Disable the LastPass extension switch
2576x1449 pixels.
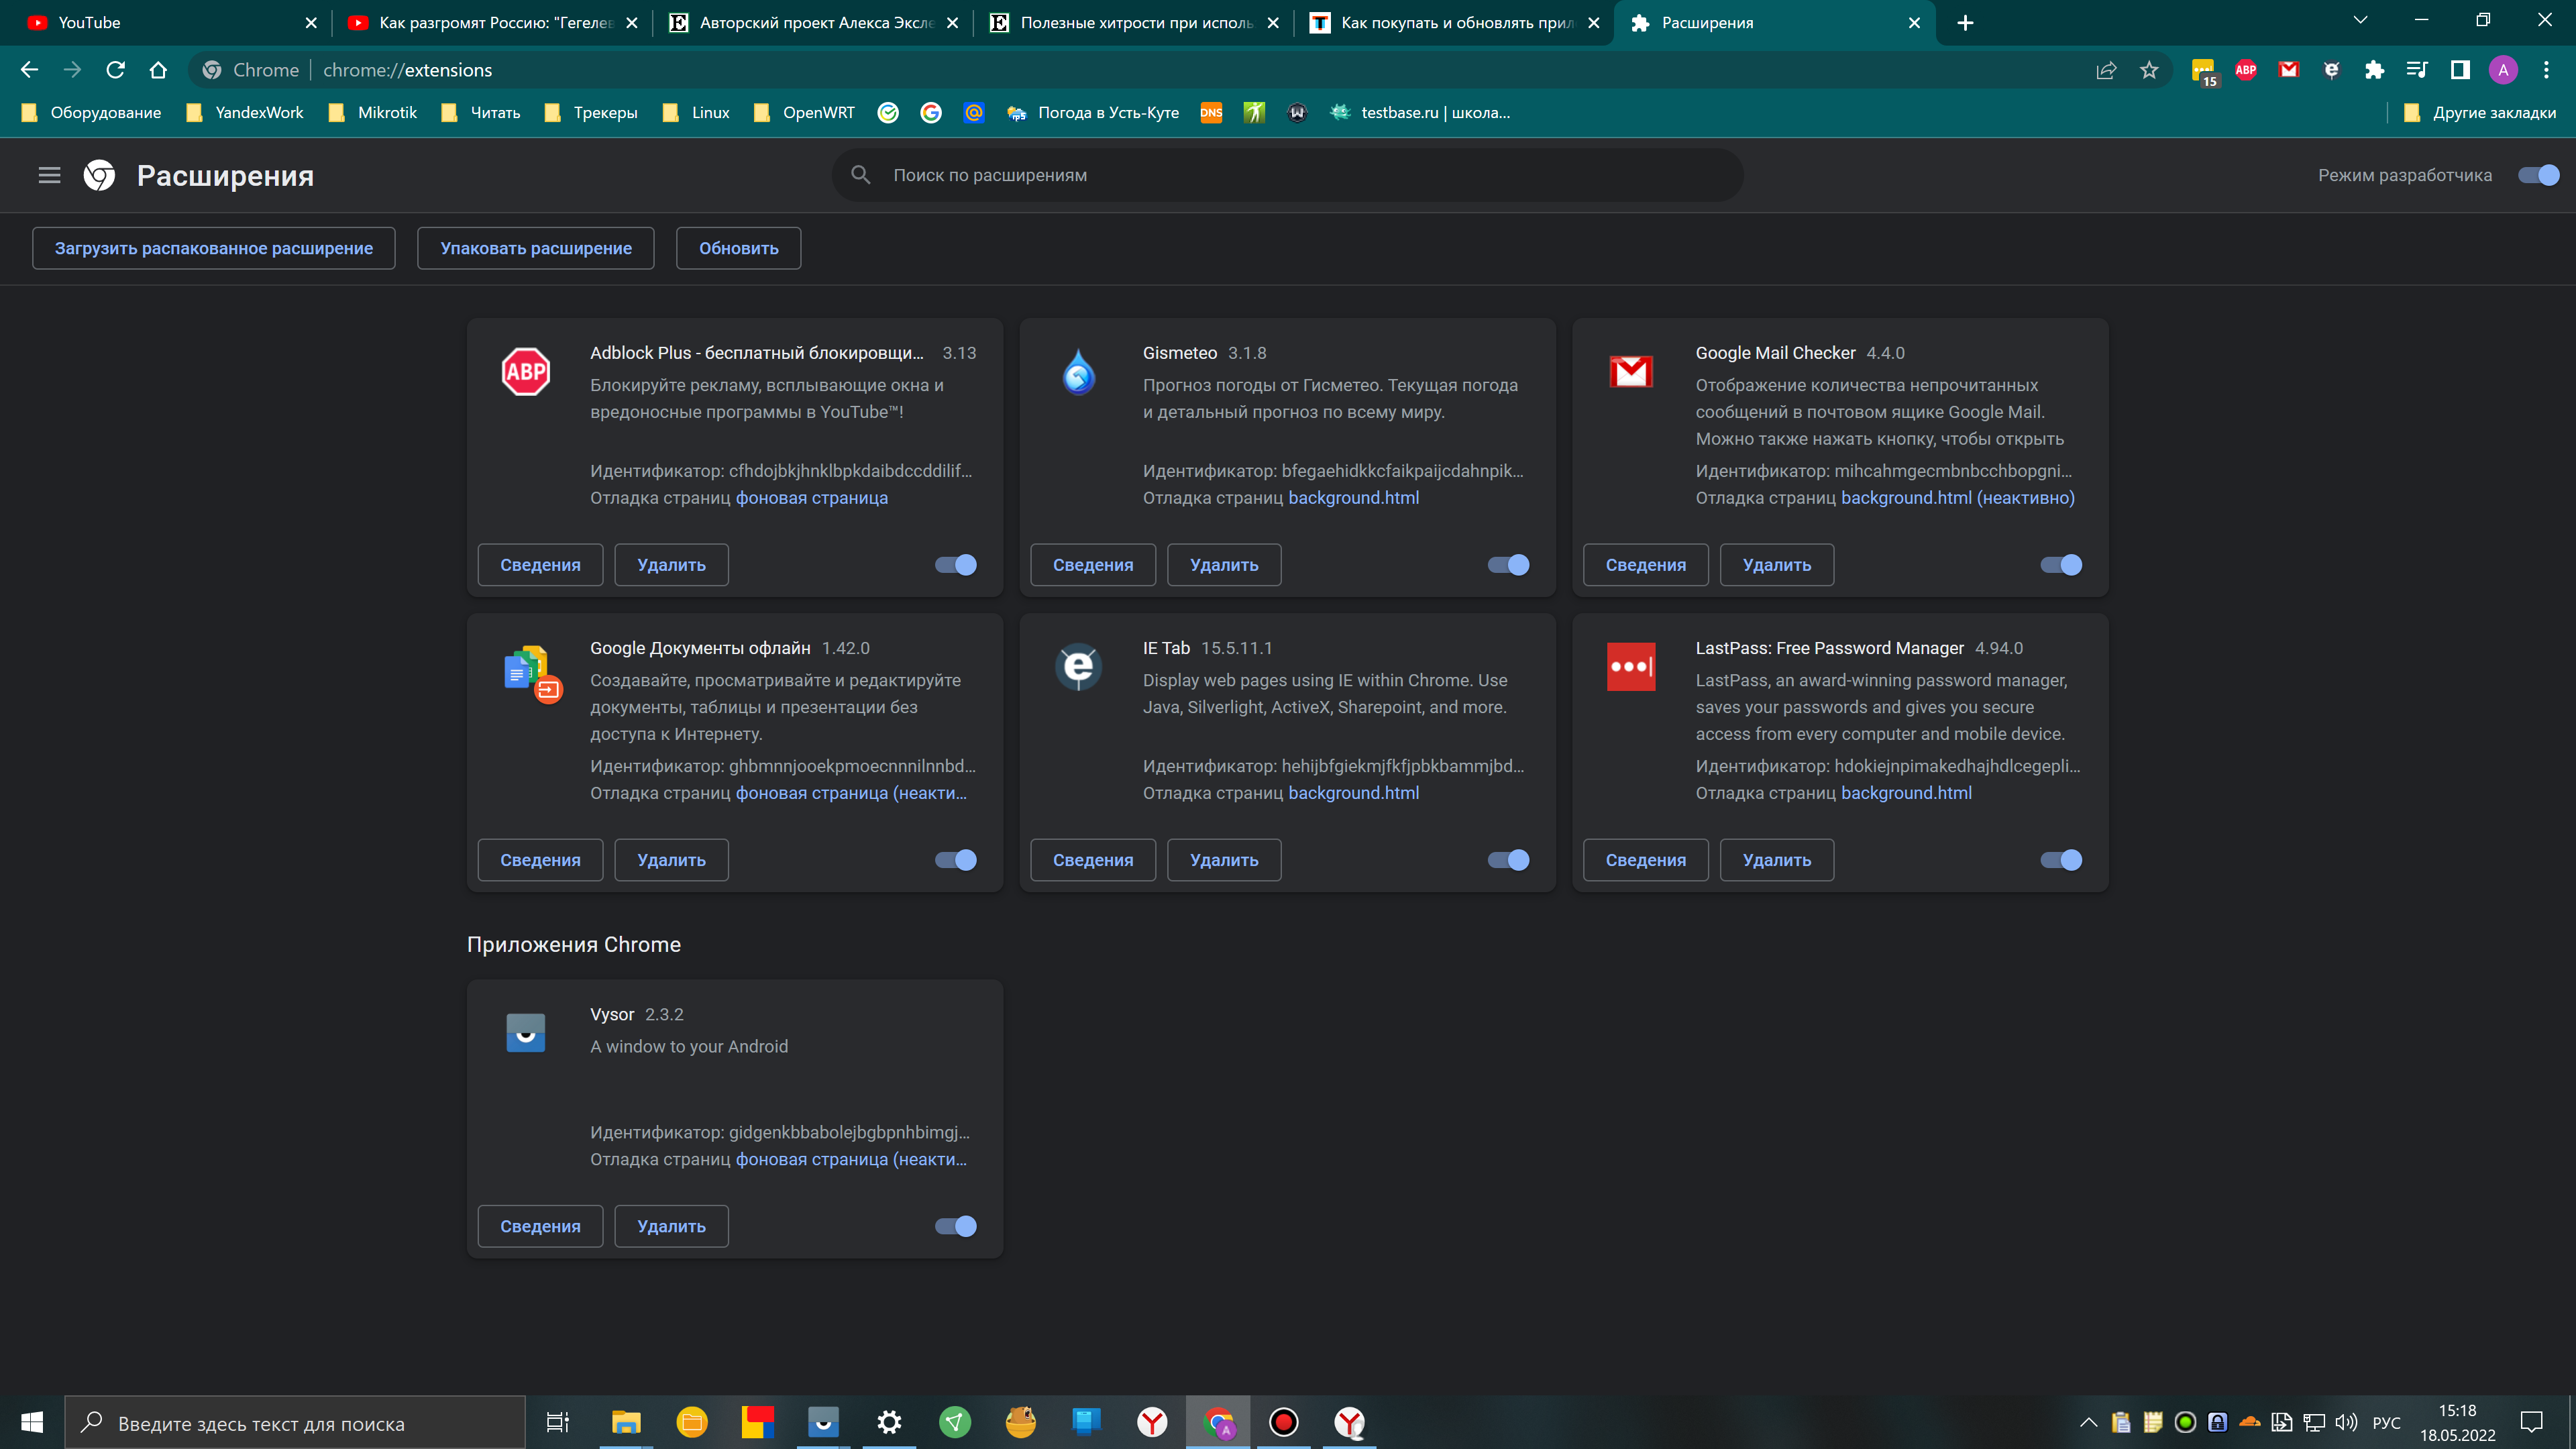[2061, 860]
